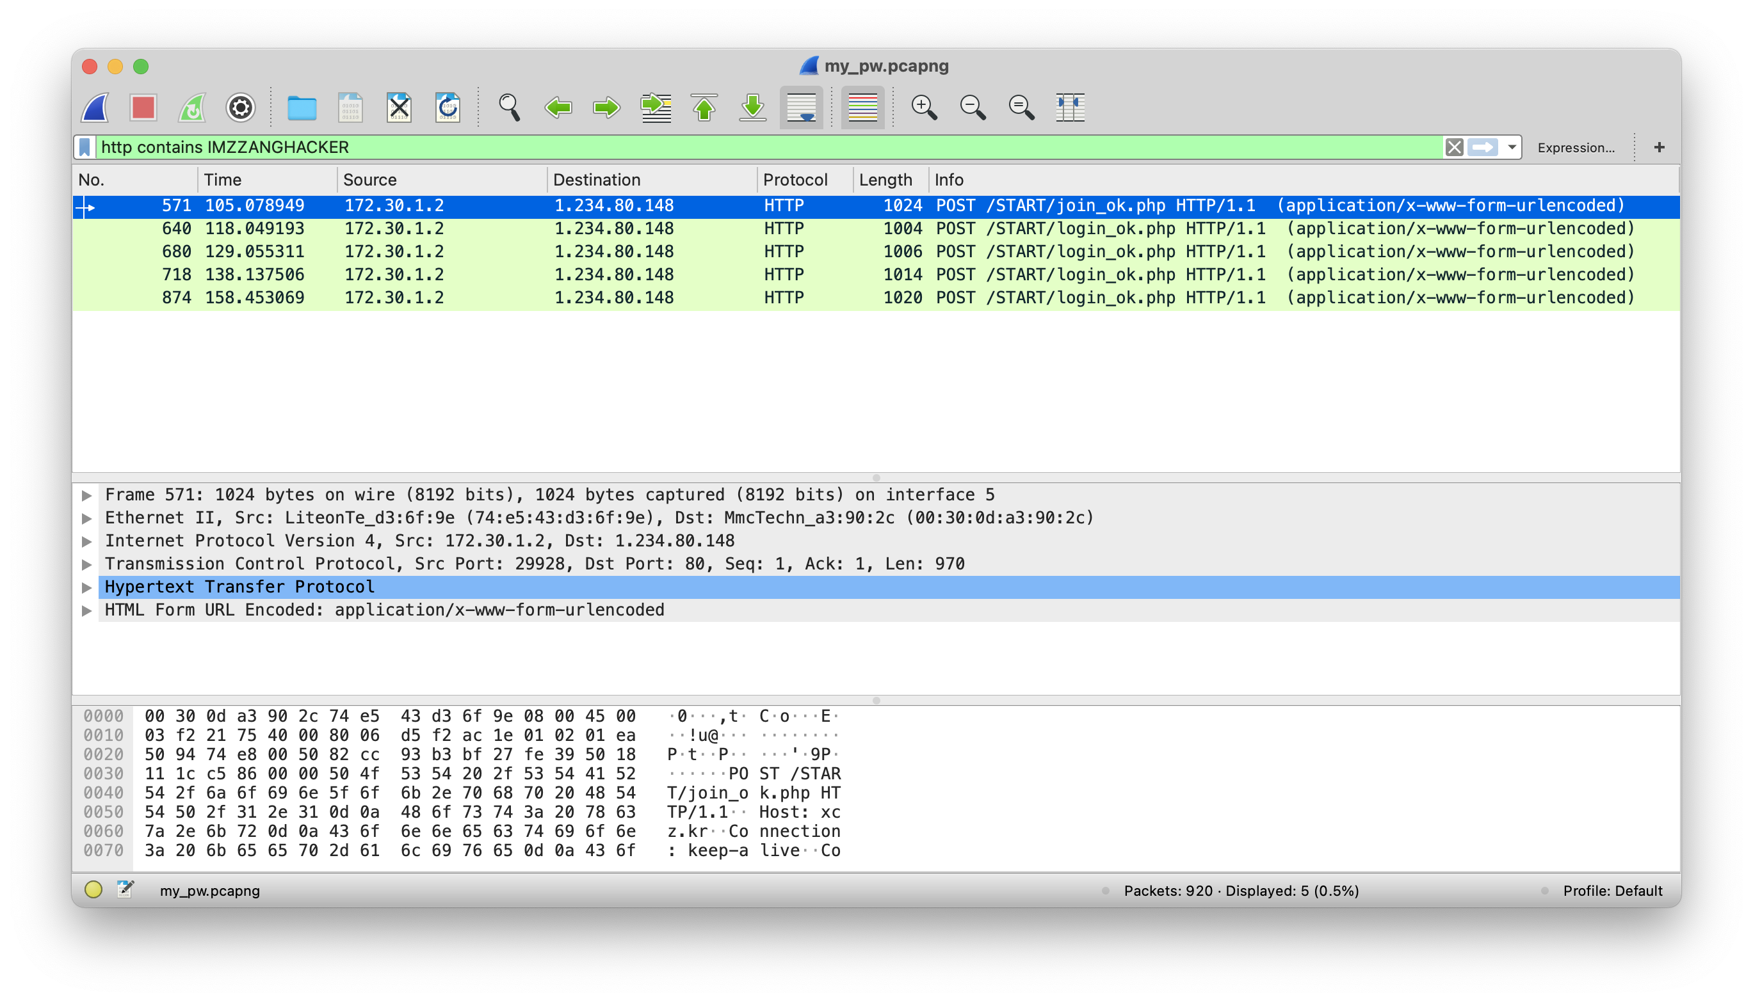Find a packet with magnifier icon

click(509, 107)
